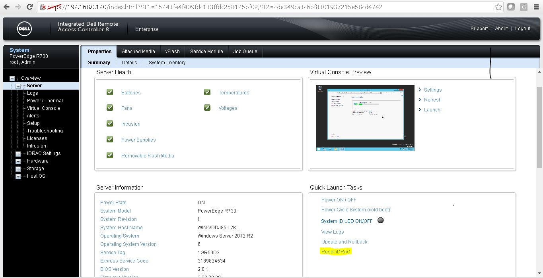Toggle System ID LED ON/OFF
This screenshot has height=278, width=543.
pos(380,220)
